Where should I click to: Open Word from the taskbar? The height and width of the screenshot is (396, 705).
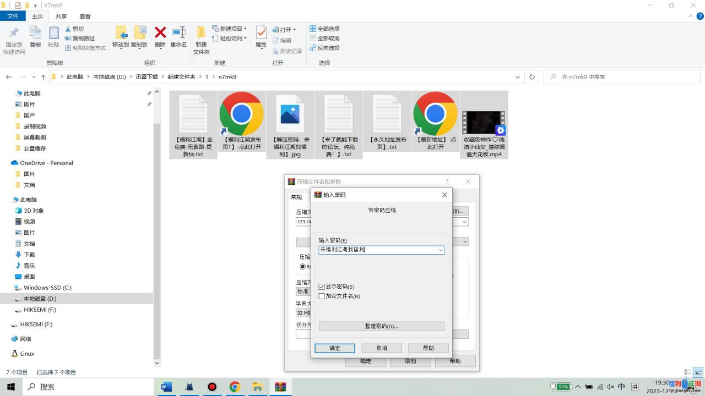pos(166,387)
